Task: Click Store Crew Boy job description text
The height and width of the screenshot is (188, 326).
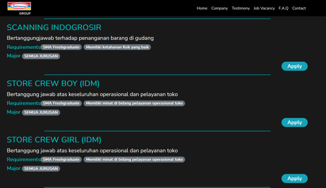Action: pyautogui.click(x=92, y=94)
